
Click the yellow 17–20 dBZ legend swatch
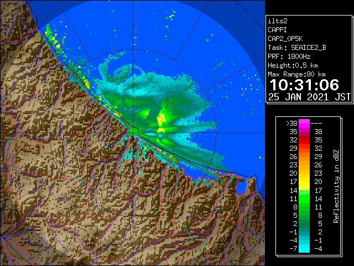(304, 182)
